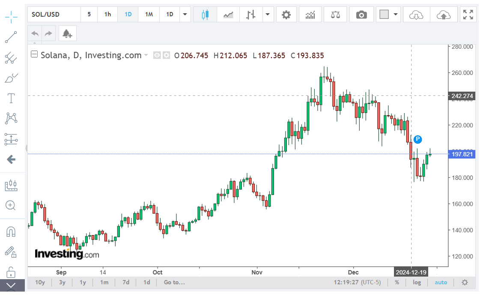Click the 197.821 current price label
Screen dimensions: 489x295
point(462,154)
